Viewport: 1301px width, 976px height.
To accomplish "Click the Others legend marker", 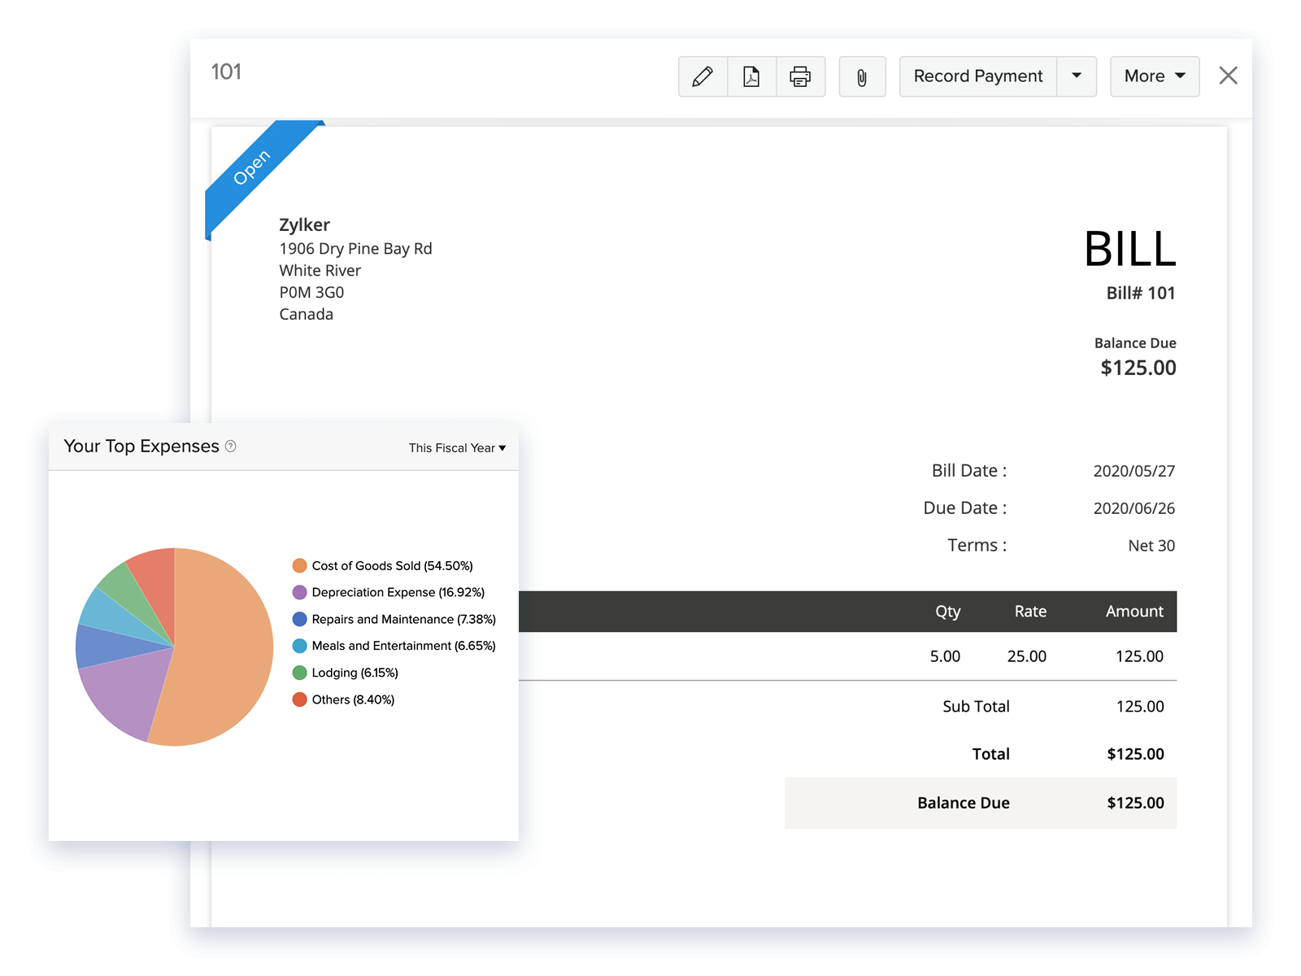I will click(x=299, y=699).
